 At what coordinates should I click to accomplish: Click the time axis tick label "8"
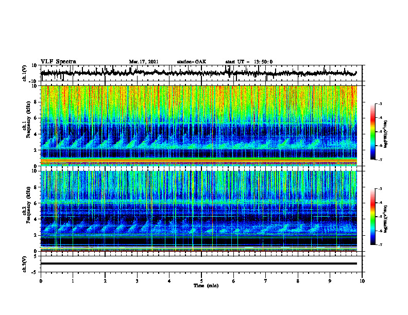298,281
